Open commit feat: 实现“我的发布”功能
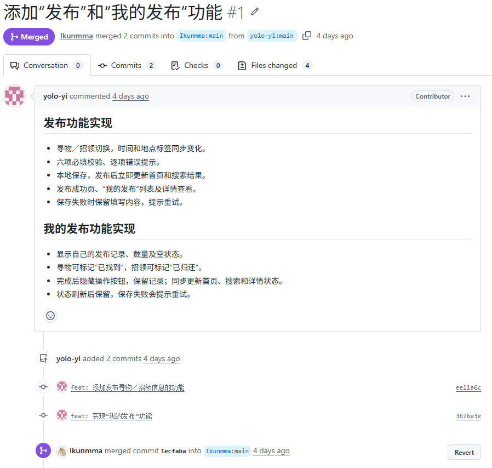The height and width of the screenshot is (468, 492). coord(111,416)
